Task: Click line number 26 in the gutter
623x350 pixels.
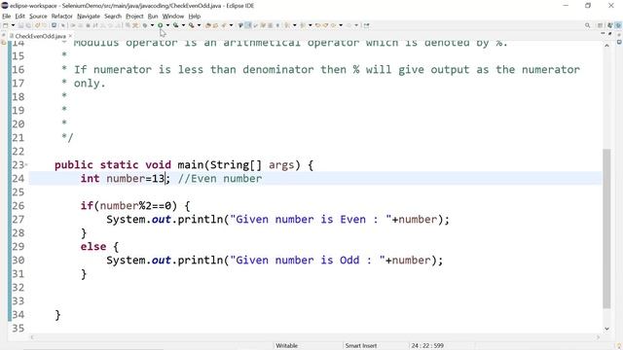Action: pyautogui.click(x=18, y=206)
